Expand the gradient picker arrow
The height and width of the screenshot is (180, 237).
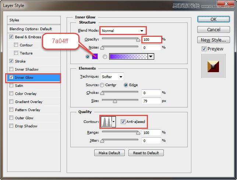(x=151, y=57)
